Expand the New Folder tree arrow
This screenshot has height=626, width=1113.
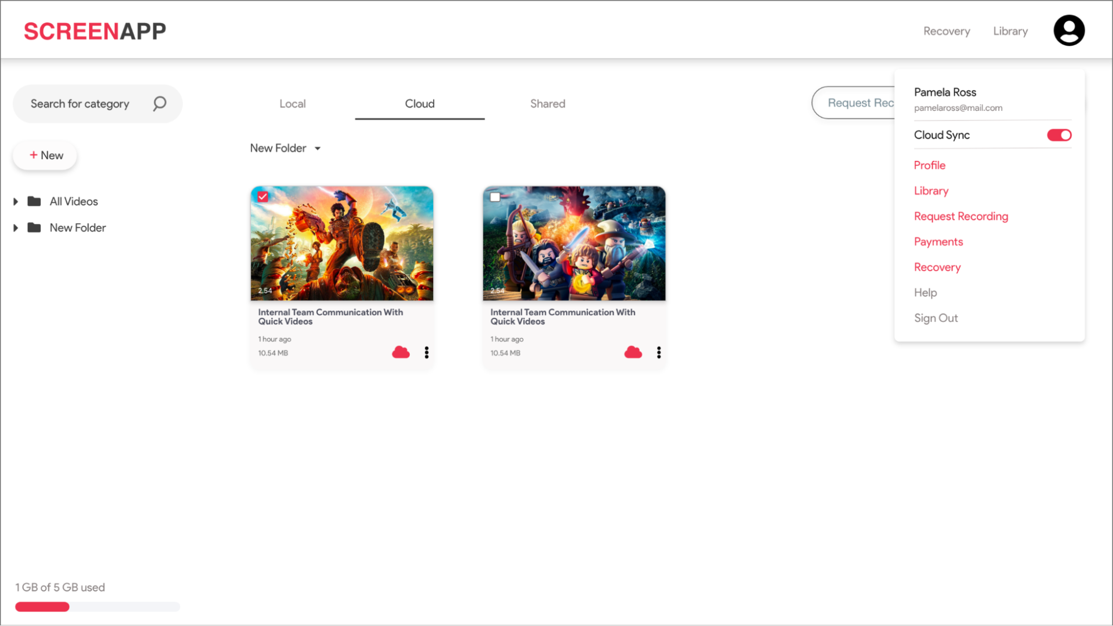tap(16, 227)
